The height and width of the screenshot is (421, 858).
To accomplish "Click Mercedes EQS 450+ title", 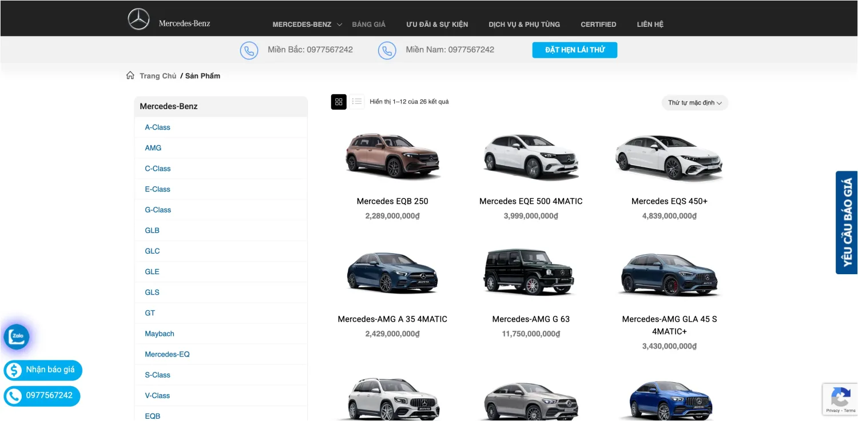I will point(669,201).
